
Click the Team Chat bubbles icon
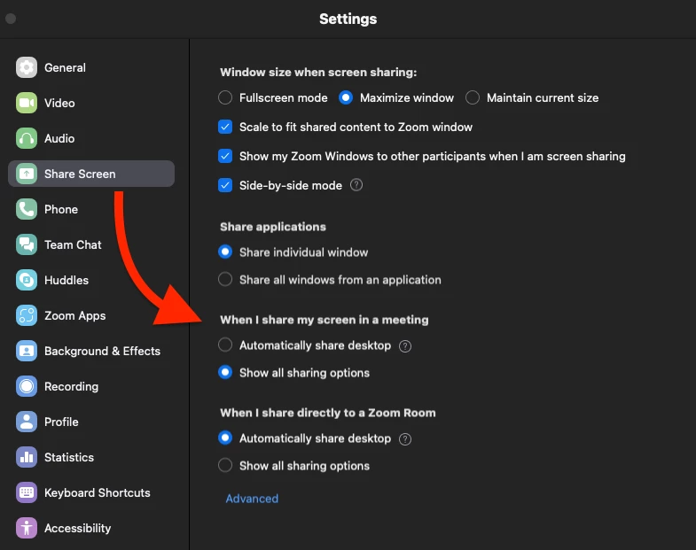pyautogui.click(x=27, y=244)
